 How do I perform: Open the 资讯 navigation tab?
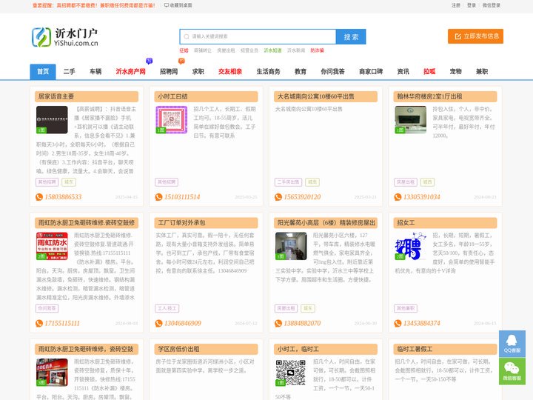pyautogui.click(x=403, y=72)
